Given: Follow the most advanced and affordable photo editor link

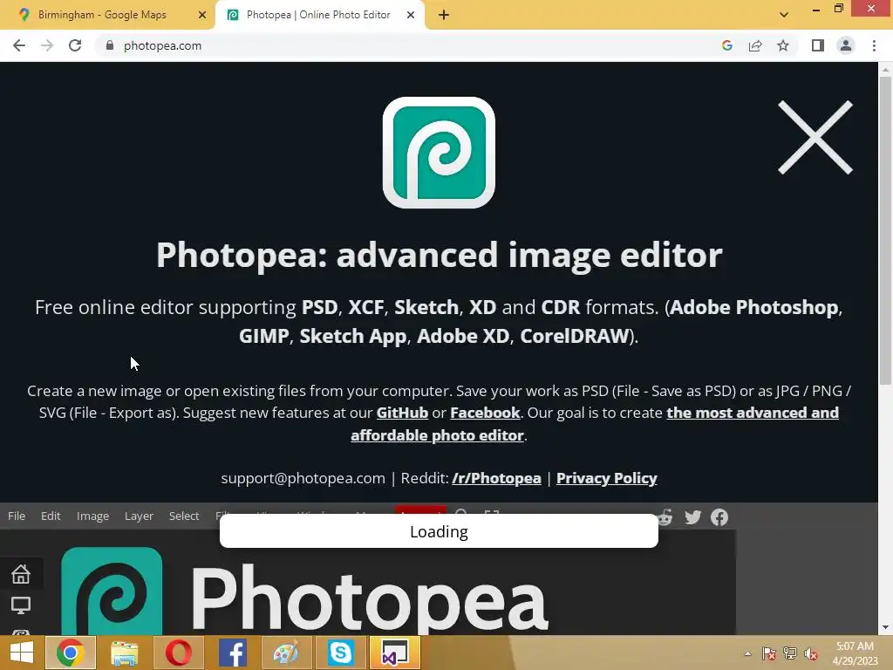Looking at the screenshot, I should point(595,424).
